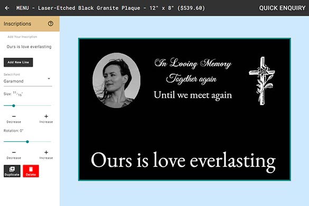Duplicate the selected inscription
Viewport: 309px width, 206px height.
(12, 171)
